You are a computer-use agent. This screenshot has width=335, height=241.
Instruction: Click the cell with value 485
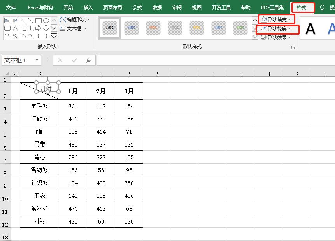[73, 145]
